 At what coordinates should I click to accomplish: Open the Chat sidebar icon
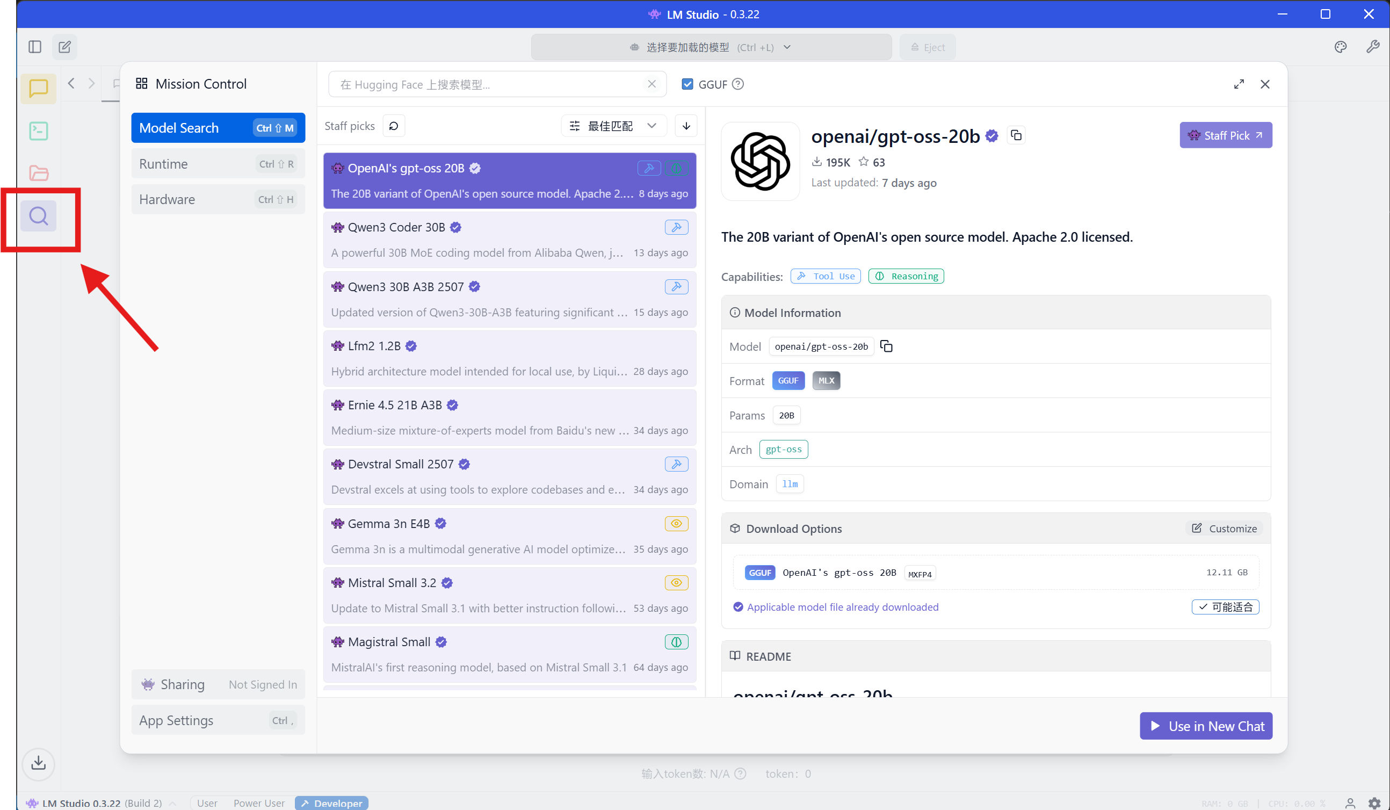click(x=38, y=88)
